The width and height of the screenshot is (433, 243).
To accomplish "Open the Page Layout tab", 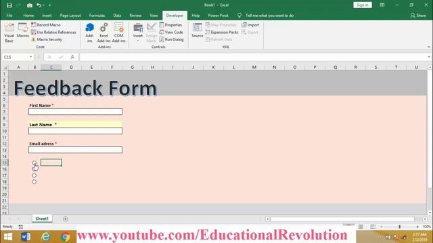I will (70, 16).
